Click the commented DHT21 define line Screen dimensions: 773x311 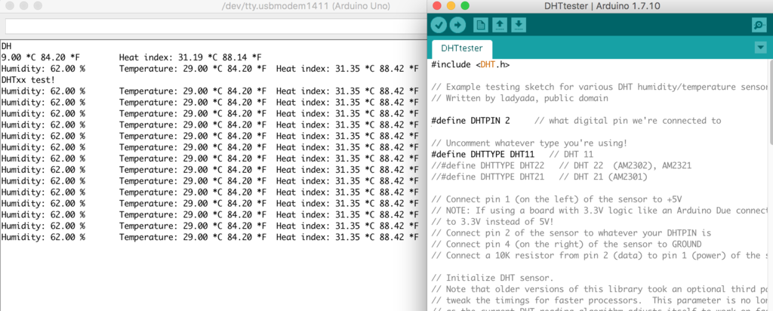point(539,177)
